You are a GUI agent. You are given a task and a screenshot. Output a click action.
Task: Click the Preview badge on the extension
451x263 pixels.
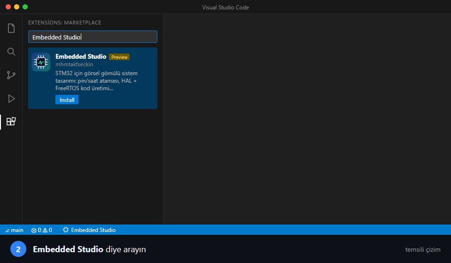(x=119, y=57)
